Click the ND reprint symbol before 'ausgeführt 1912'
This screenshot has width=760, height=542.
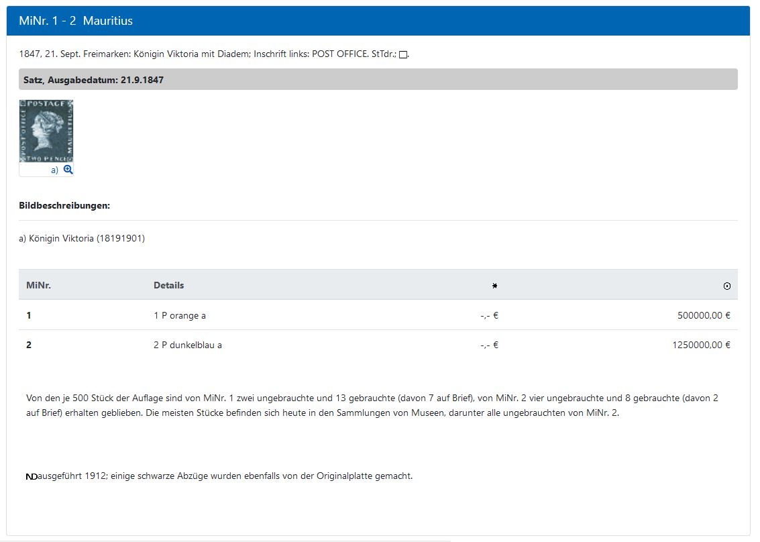coord(32,477)
